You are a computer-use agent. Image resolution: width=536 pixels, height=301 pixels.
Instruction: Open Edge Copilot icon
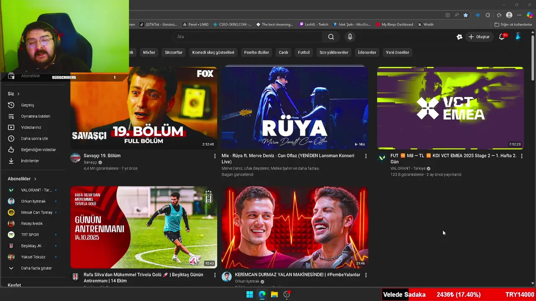[x=529, y=15]
